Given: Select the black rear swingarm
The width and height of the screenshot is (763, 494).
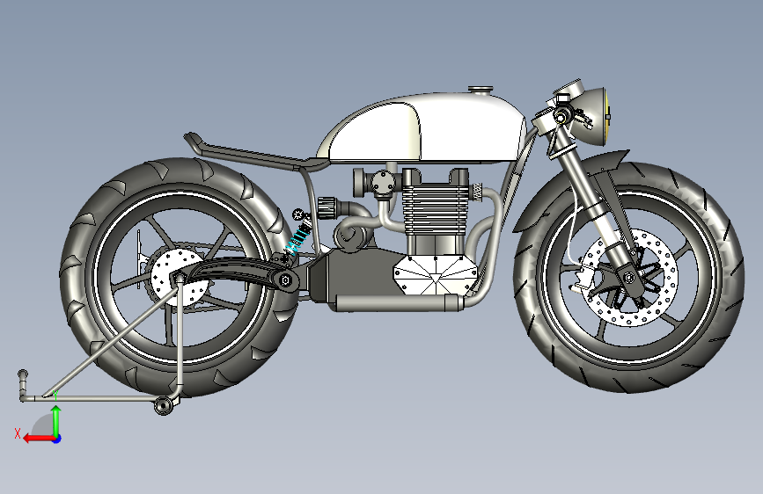Looking at the screenshot, I should point(233,272).
